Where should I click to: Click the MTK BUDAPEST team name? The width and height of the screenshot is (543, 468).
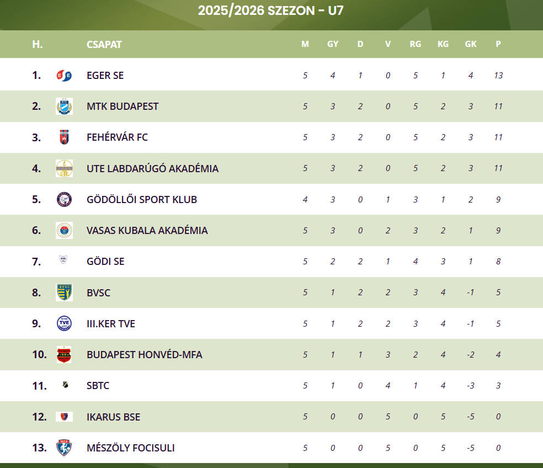tap(123, 107)
